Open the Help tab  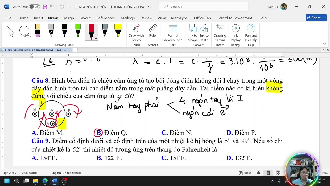click(x=262, y=18)
